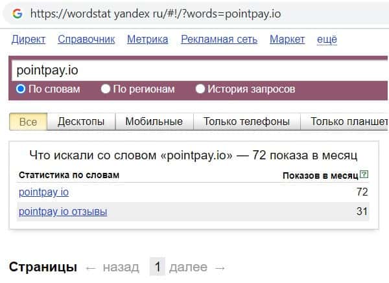Switch to the Мобильные tab
The image size is (389, 283).
154,122
